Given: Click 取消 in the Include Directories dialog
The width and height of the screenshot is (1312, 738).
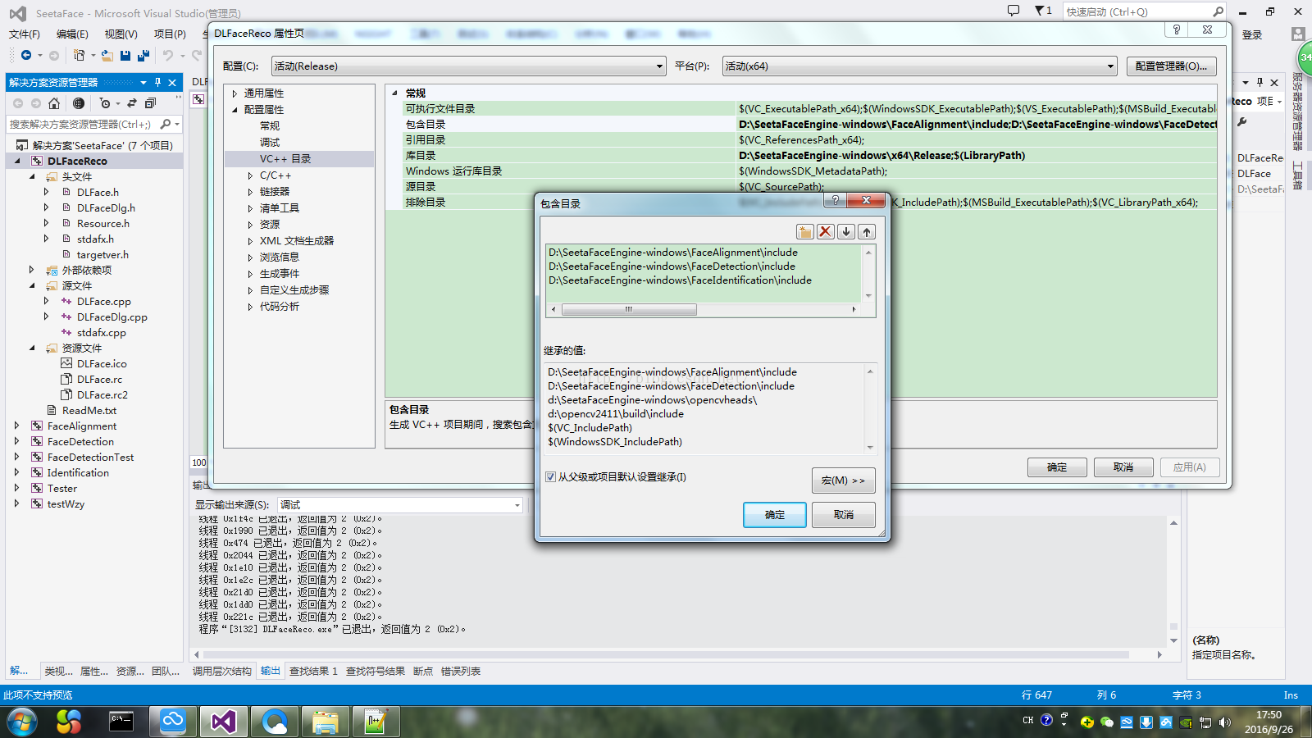Looking at the screenshot, I should point(844,515).
